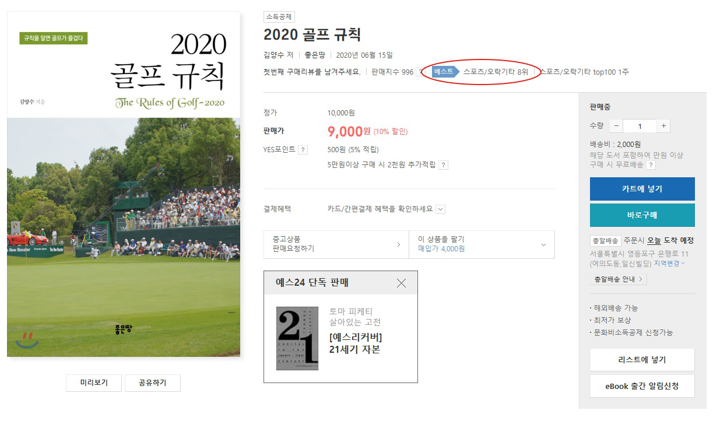Close the 예스24 단독 판매 popup
The image size is (713, 421).
[x=401, y=283]
